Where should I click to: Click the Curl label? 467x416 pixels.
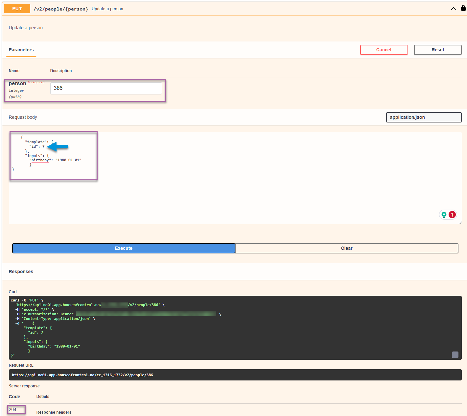(13, 292)
